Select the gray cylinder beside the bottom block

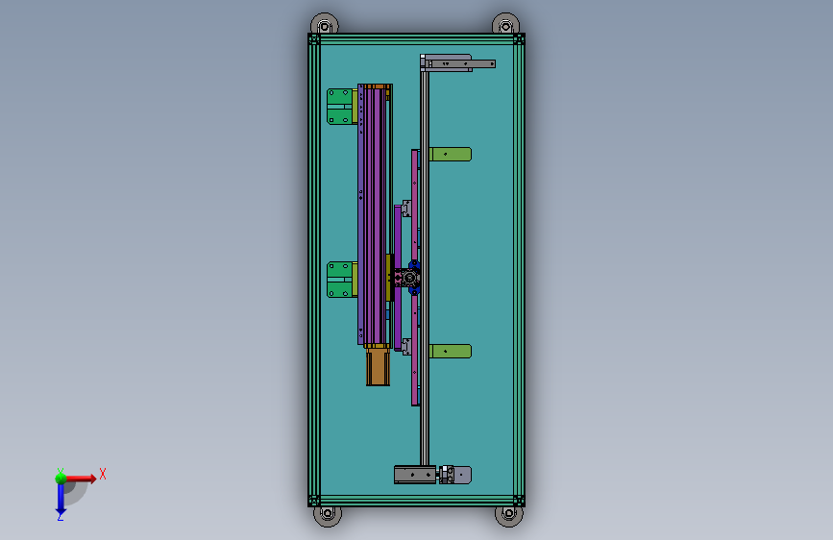[x=454, y=475]
